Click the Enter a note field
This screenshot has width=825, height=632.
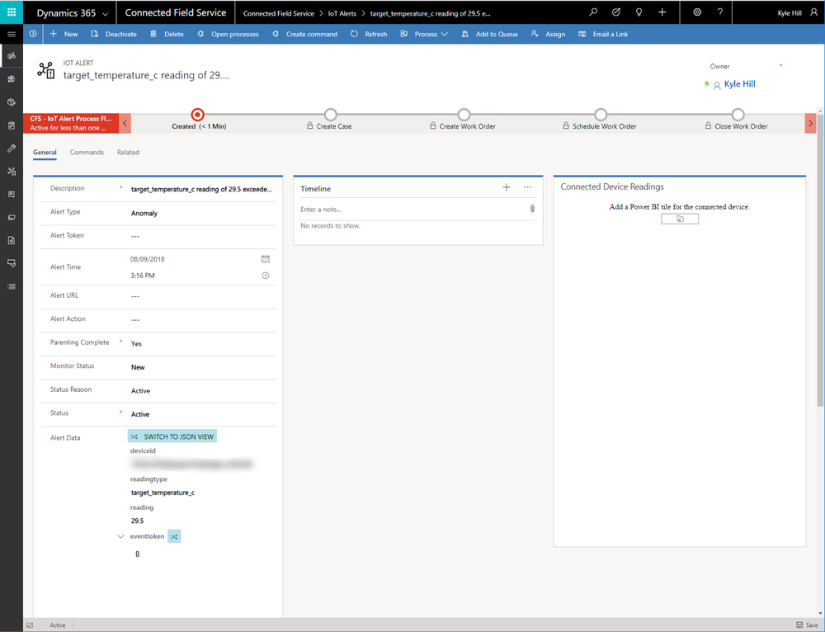(x=413, y=210)
